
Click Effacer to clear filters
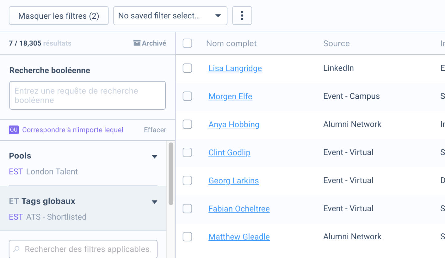click(x=155, y=130)
